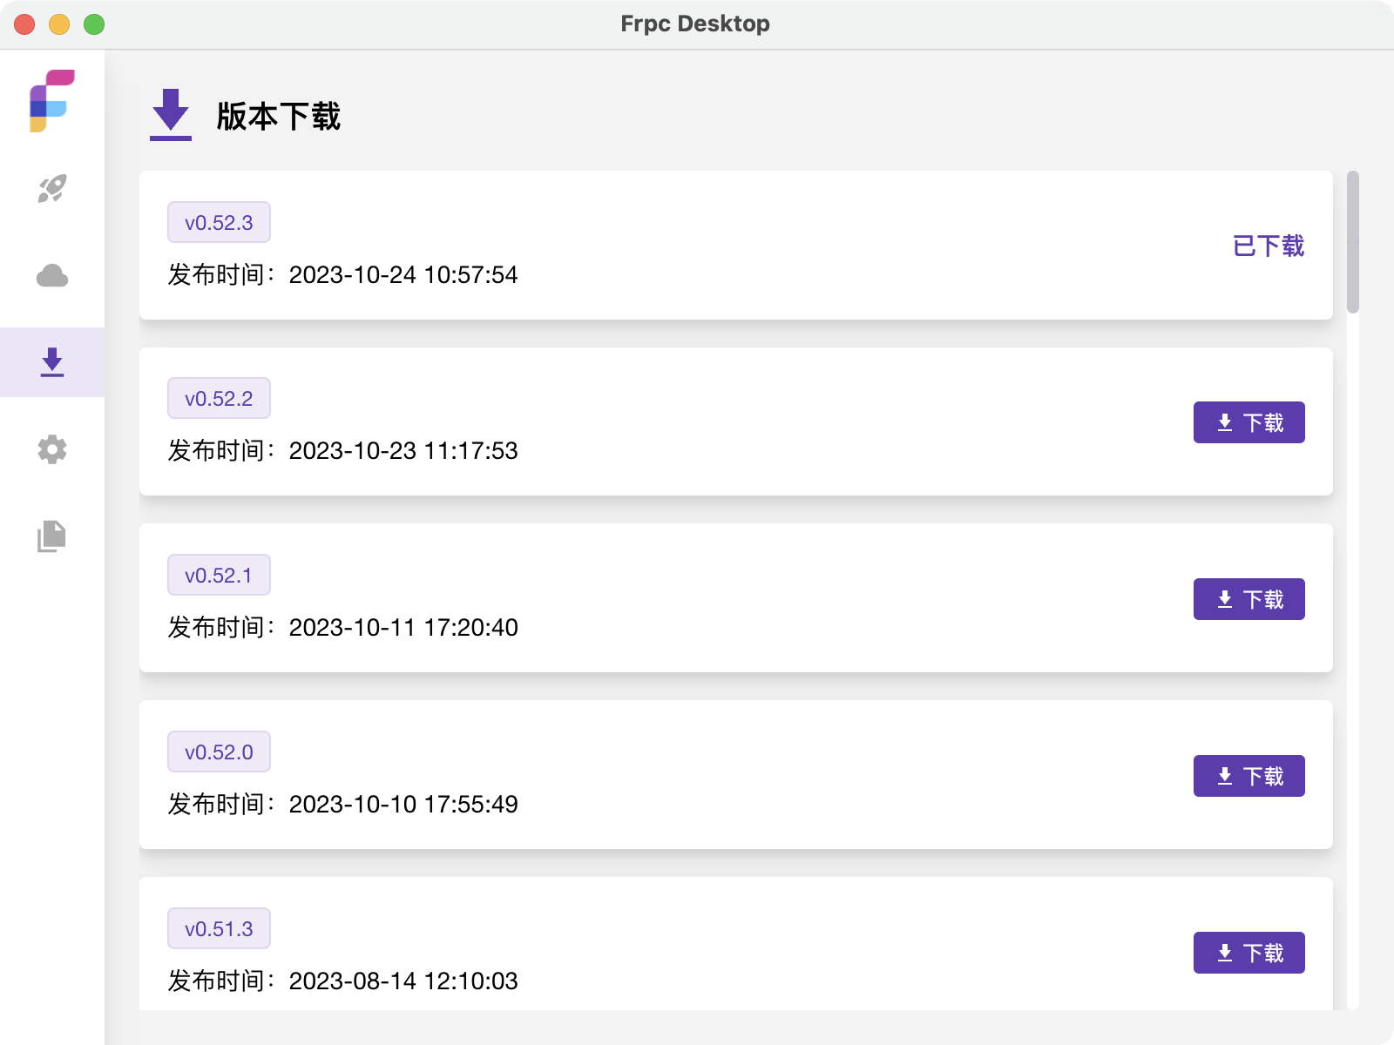Click the v0.52.0 version tag
The height and width of the screenshot is (1045, 1394).
(x=219, y=752)
